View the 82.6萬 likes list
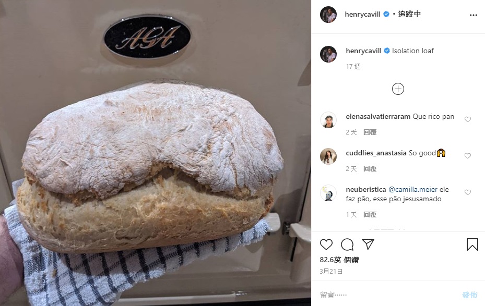Image resolution: width=485 pixels, height=306 pixels. pos(339,260)
